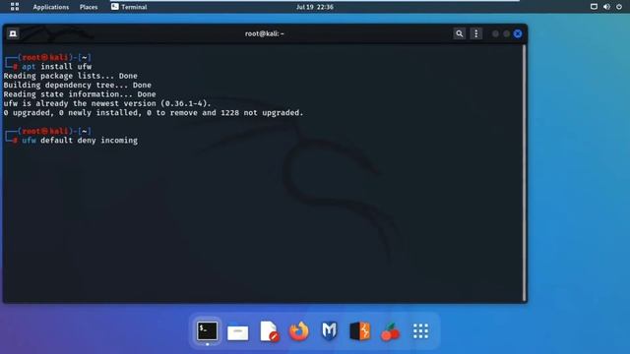Launch Firefox from the dock
The image size is (630, 354).
[299, 331]
